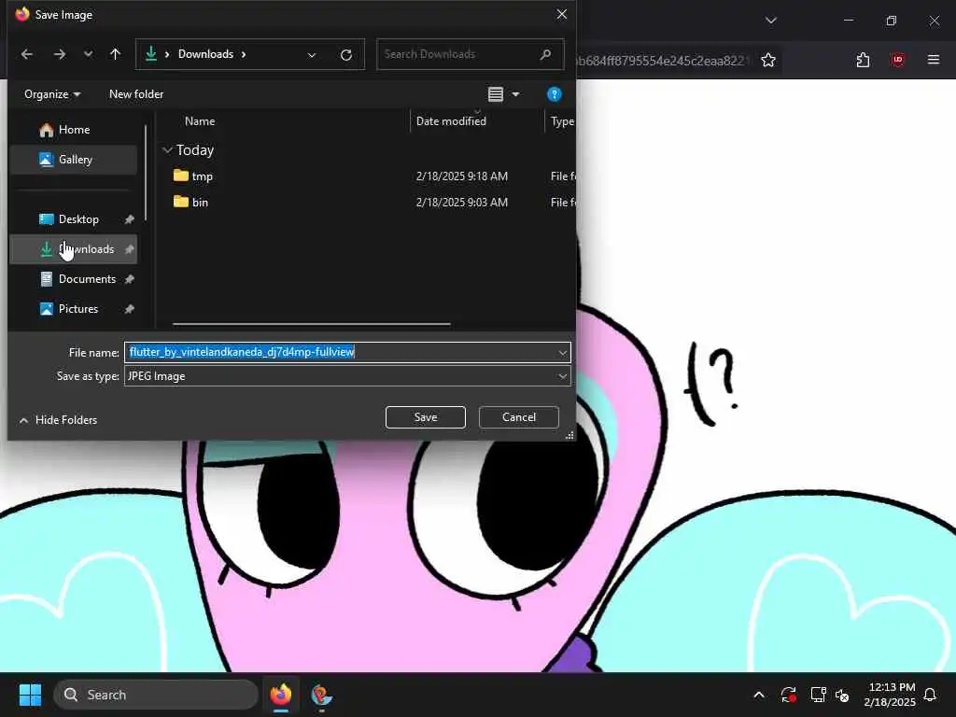
Task: Click the navigation pane vertical scrollbar
Action: pos(145,173)
